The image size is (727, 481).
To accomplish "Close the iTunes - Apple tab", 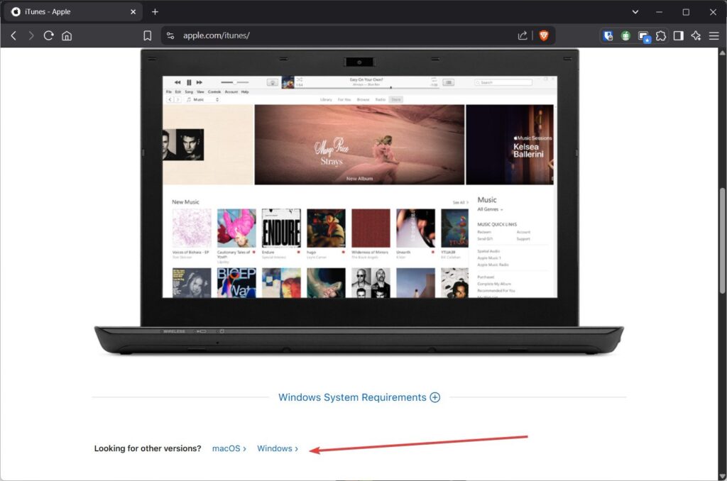I will click(133, 11).
